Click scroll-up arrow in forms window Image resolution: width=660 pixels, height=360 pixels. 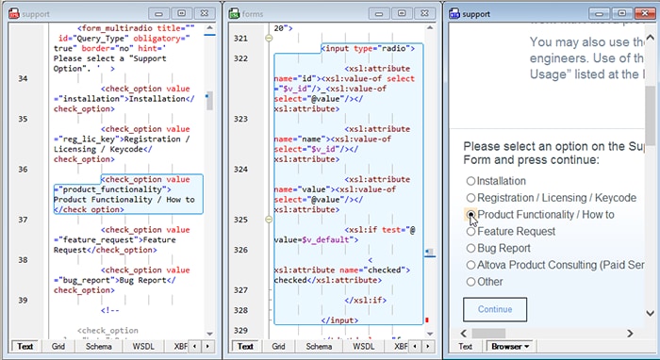click(x=430, y=27)
